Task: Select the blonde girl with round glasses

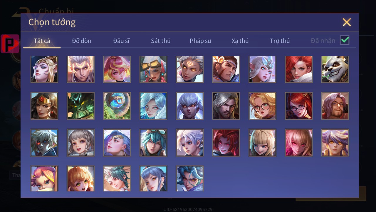Action: (262, 106)
